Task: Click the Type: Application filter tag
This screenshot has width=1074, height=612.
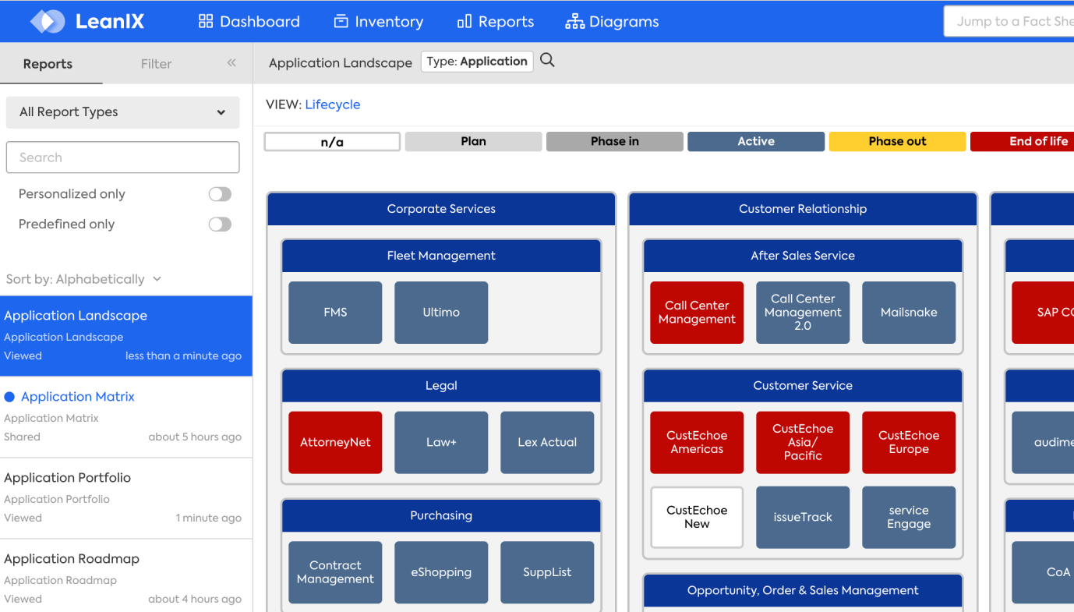Action: (x=477, y=62)
